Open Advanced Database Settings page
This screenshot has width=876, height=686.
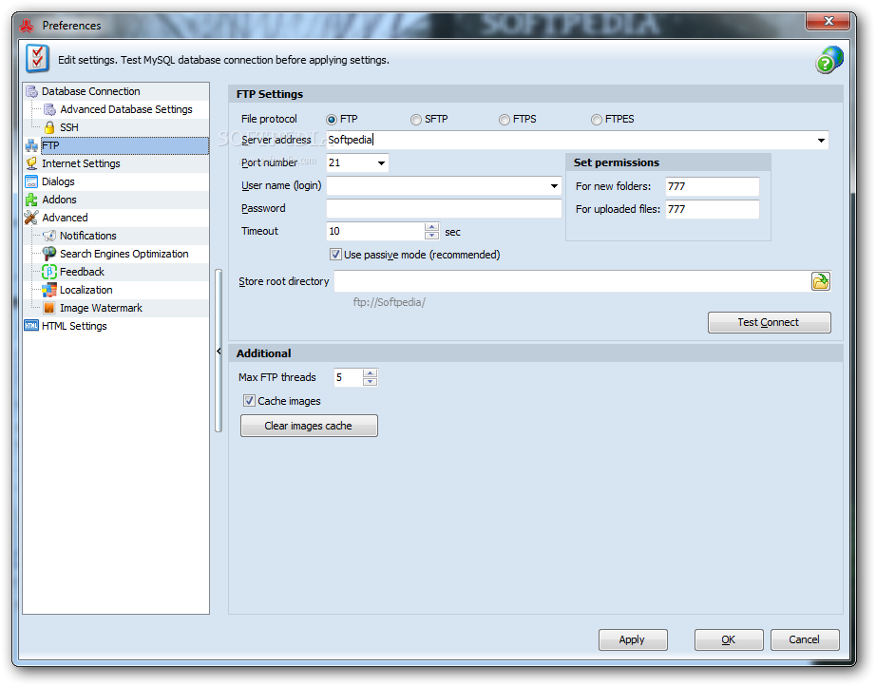pos(126,109)
